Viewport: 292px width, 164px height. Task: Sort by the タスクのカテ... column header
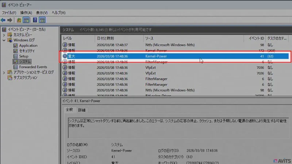tap(277, 38)
